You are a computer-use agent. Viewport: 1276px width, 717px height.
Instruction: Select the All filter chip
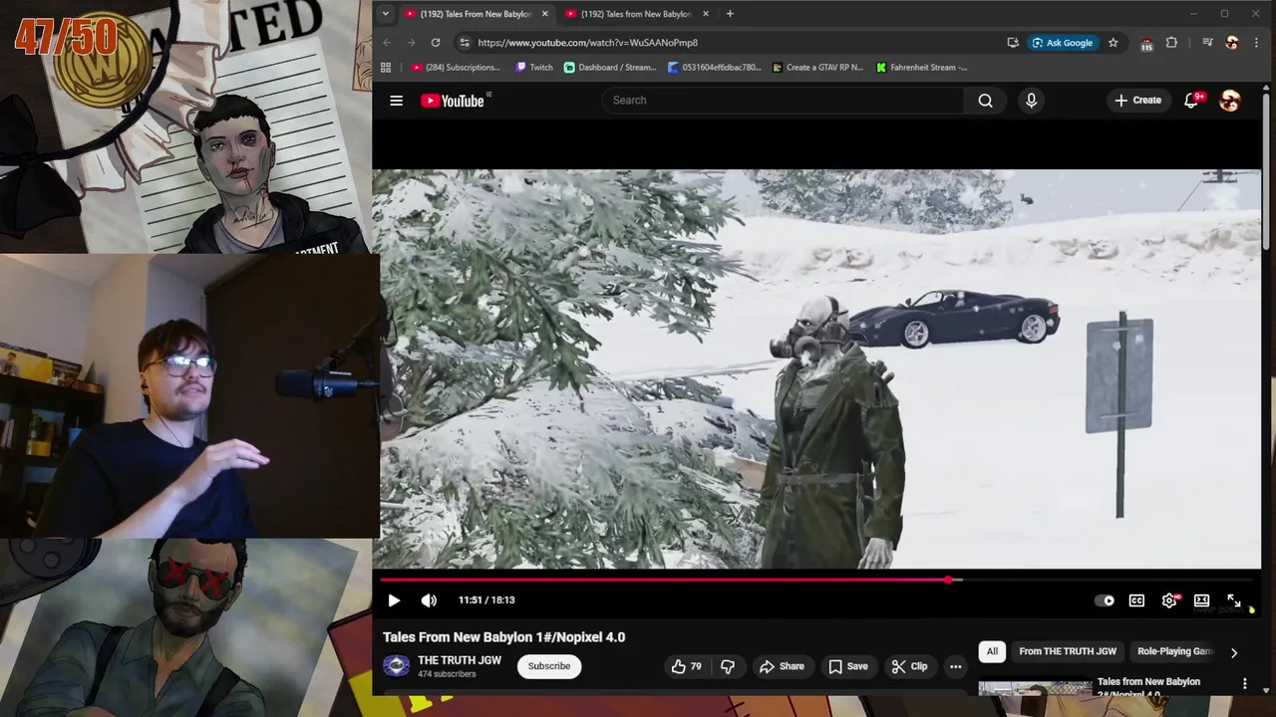click(x=992, y=651)
